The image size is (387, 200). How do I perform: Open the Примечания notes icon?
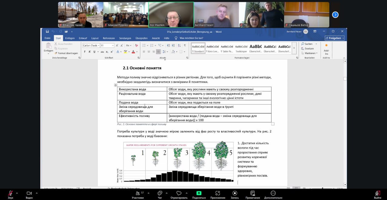[252, 193]
